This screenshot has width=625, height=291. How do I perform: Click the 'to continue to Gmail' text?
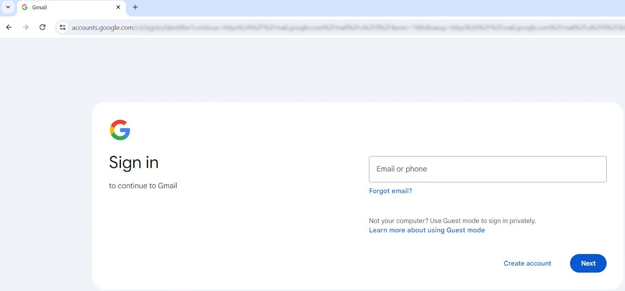click(x=143, y=186)
